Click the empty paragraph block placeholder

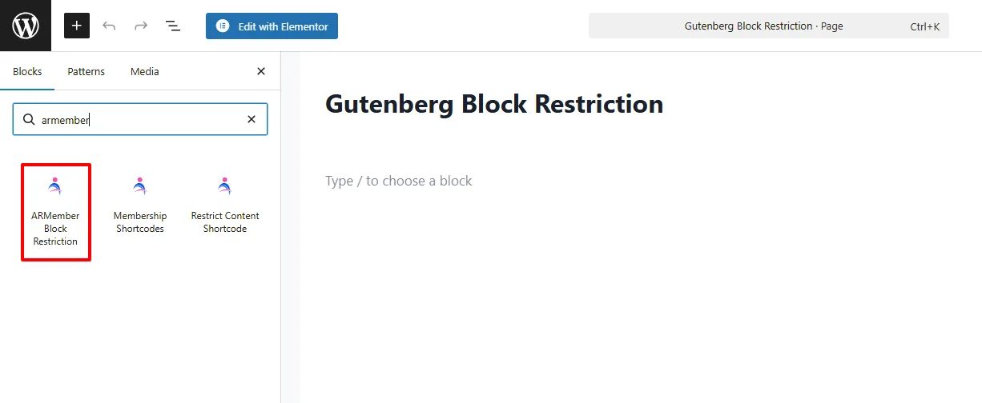(x=399, y=181)
